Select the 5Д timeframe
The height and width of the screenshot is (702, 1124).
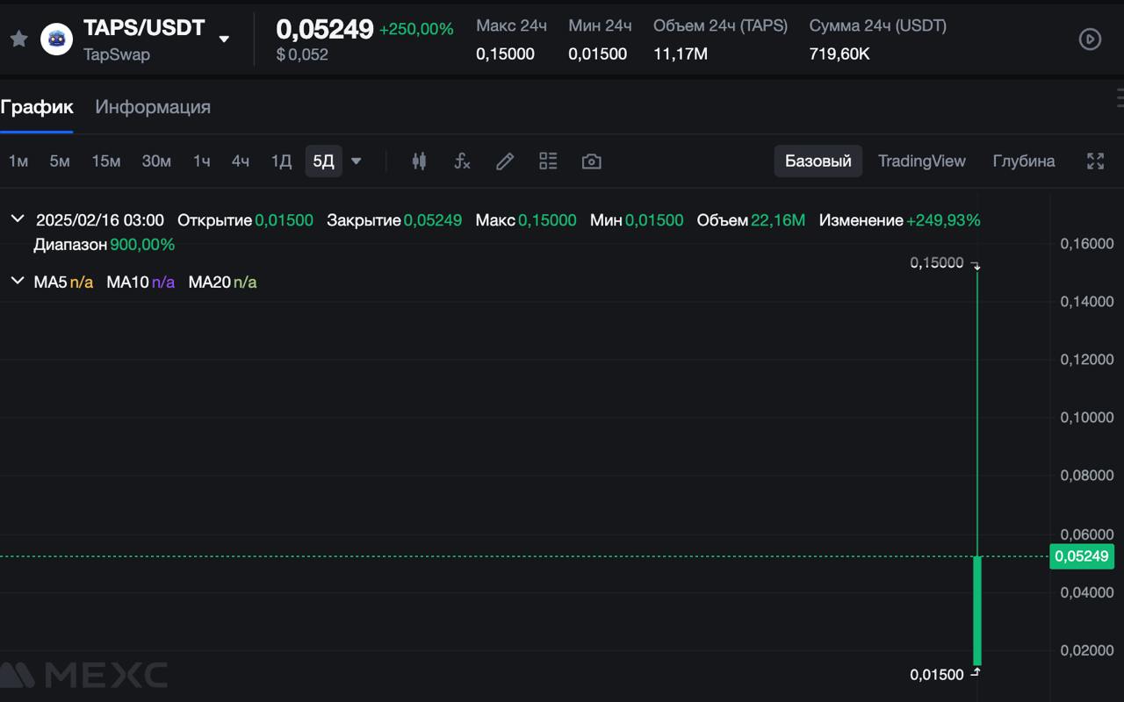[324, 161]
